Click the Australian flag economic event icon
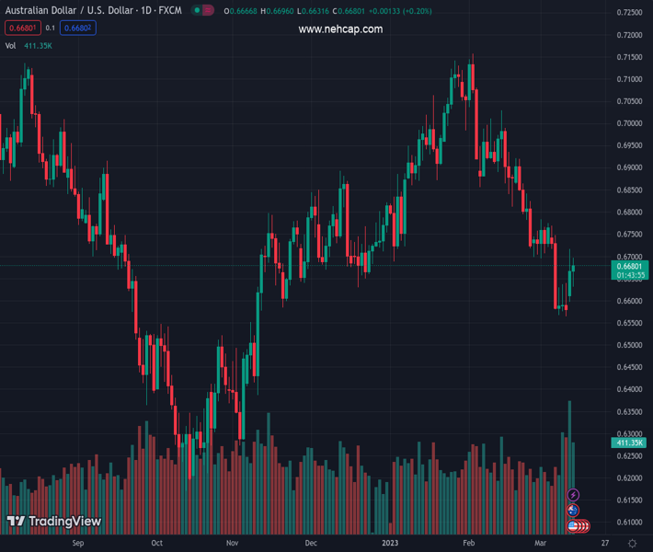Viewport: 653px width, 552px height. [574, 511]
